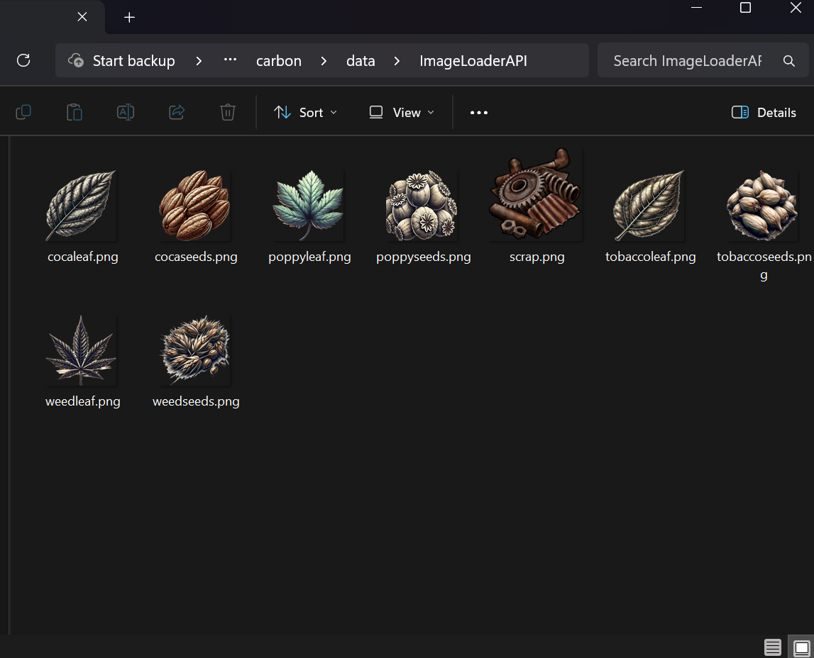
Task: Toggle the Details pane
Action: click(764, 112)
